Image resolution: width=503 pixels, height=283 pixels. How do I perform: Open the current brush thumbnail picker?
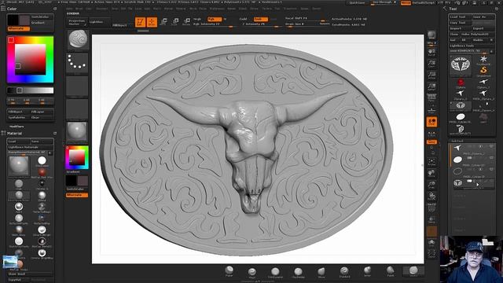point(78,40)
